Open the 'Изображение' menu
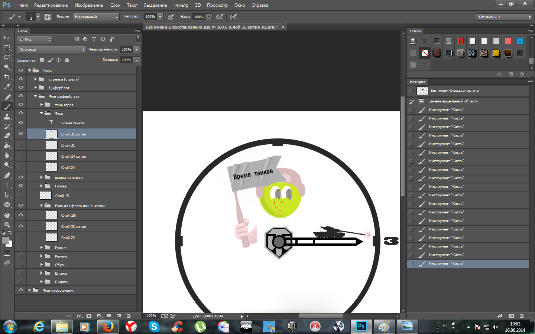Viewport: 535px width, 334px height. (88, 5)
